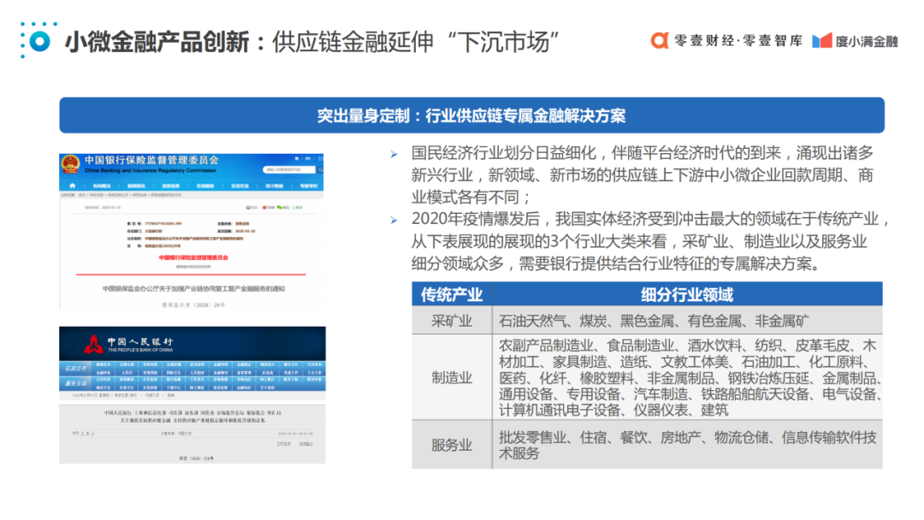Click the 细分行业领域 table header cell

click(x=687, y=295)
